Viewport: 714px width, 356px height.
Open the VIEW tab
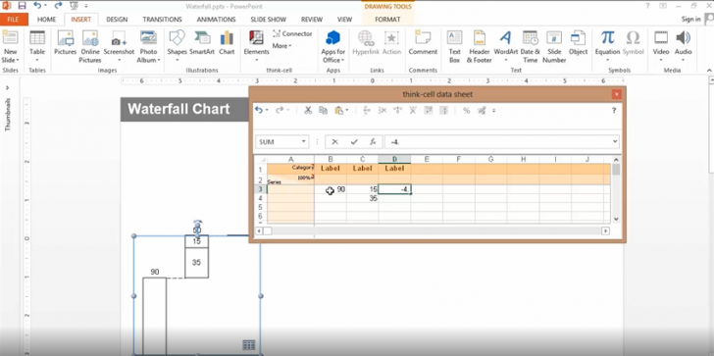click(344, 19)
